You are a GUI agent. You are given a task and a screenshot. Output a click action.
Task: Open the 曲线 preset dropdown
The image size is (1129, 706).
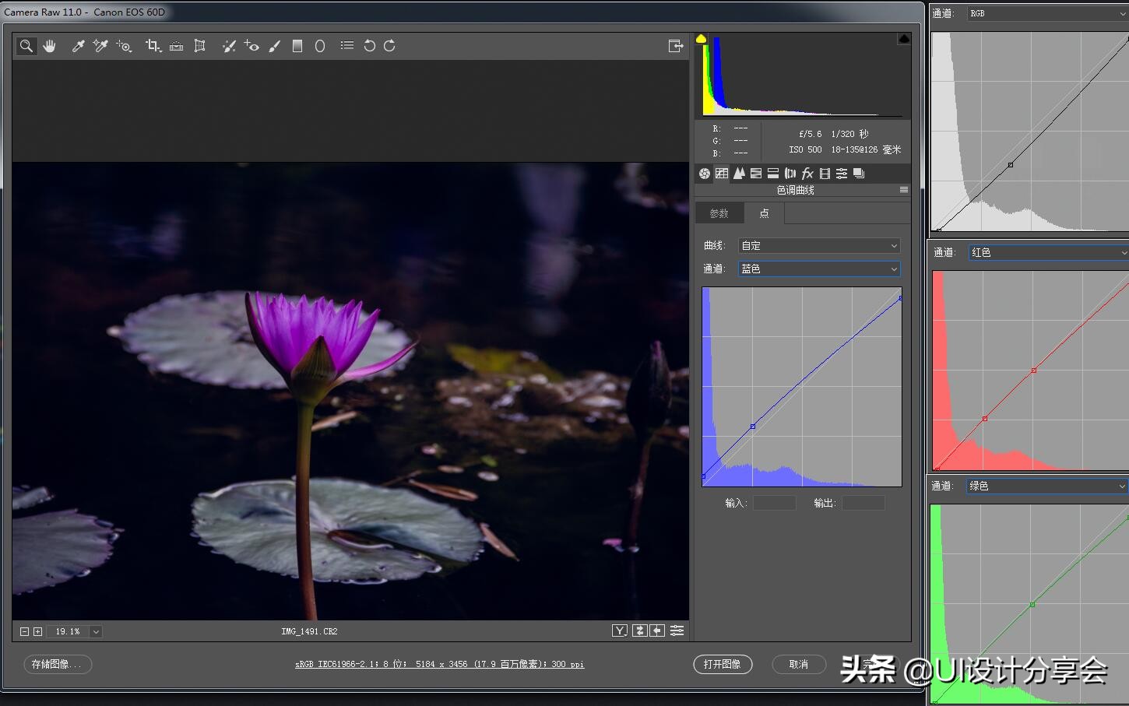tap(818, 246)
